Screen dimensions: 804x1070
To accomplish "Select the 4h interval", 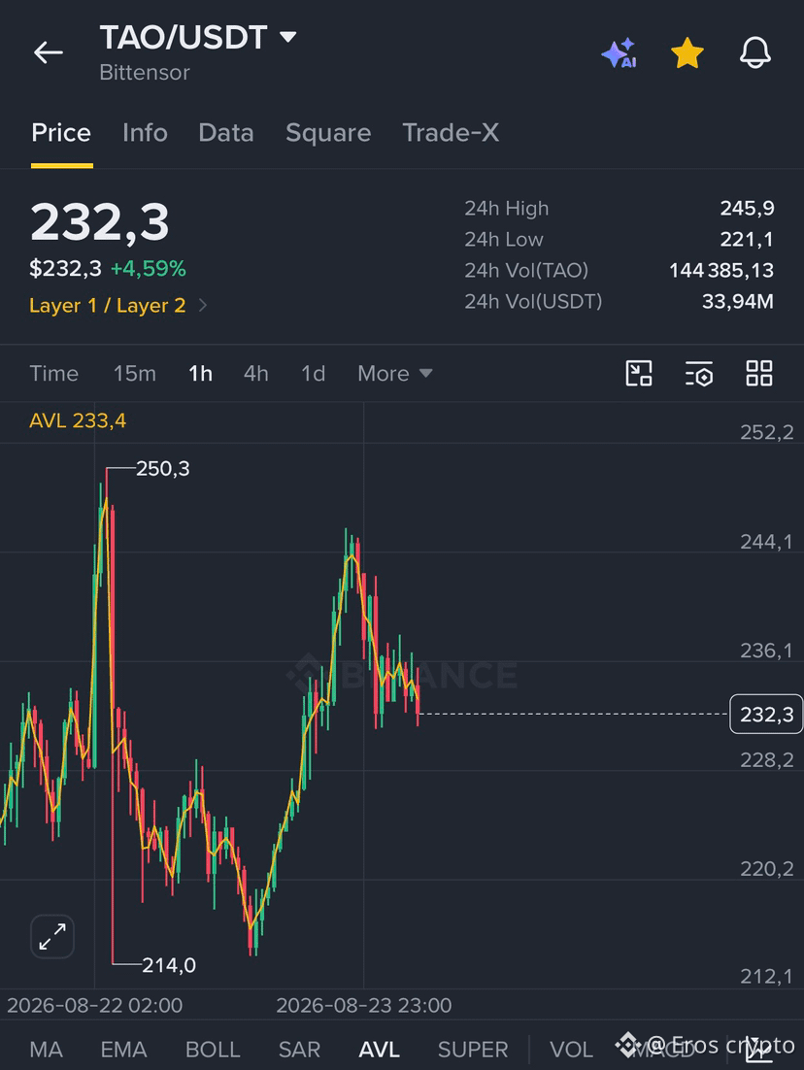I will pyautogui.click(x=256, y=373).
